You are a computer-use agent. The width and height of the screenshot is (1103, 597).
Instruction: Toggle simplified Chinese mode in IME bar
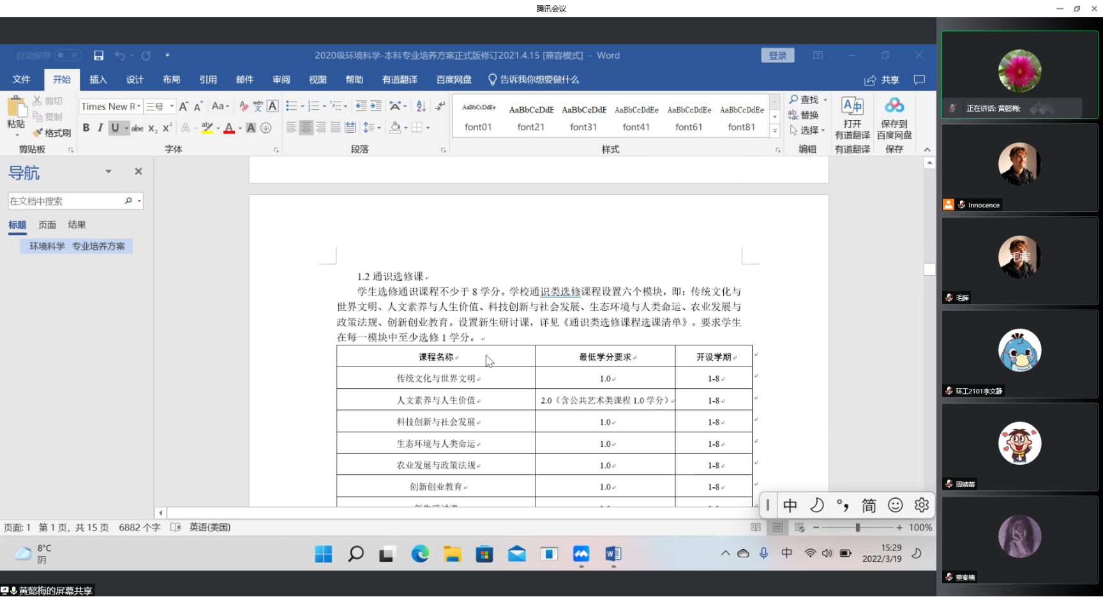pos(869,506)
